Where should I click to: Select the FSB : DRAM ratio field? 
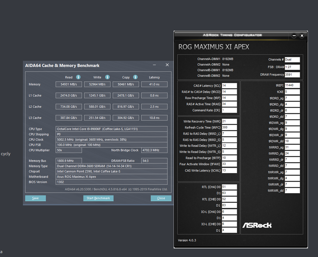point(292,67)
